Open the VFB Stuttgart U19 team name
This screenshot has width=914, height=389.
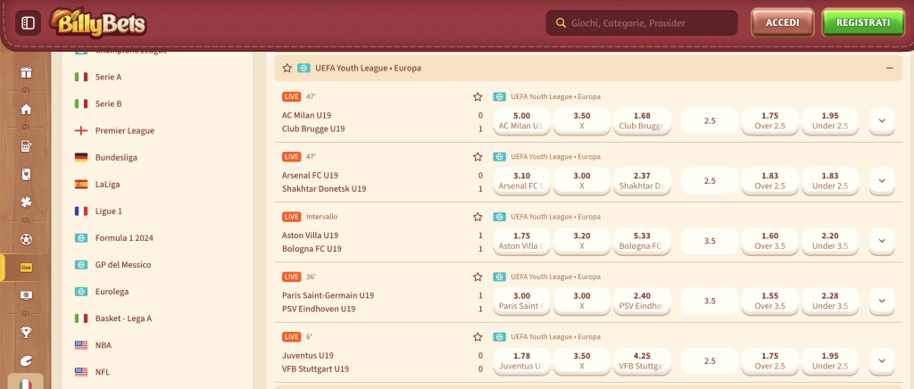[315, 368]
